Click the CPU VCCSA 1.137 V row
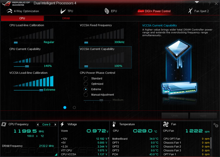Screen dimensions: 220x157 click(84, 154)
